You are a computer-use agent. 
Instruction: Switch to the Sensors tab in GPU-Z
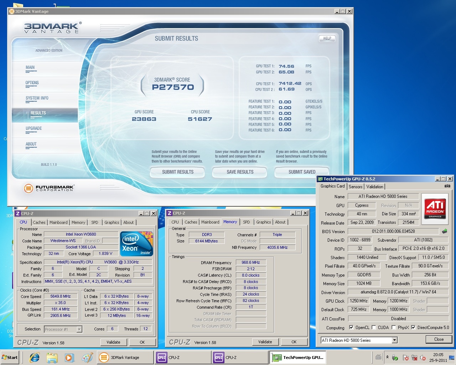coord(356,187)
